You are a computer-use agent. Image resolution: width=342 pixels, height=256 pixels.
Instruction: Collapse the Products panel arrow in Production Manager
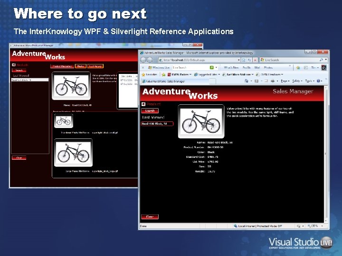point(13,65)
